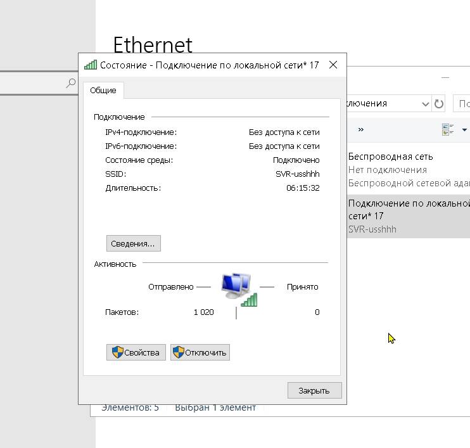Click the shield icon on Отключить button
The width and height of the screenshot is (470, 448).
pos(179,352)
